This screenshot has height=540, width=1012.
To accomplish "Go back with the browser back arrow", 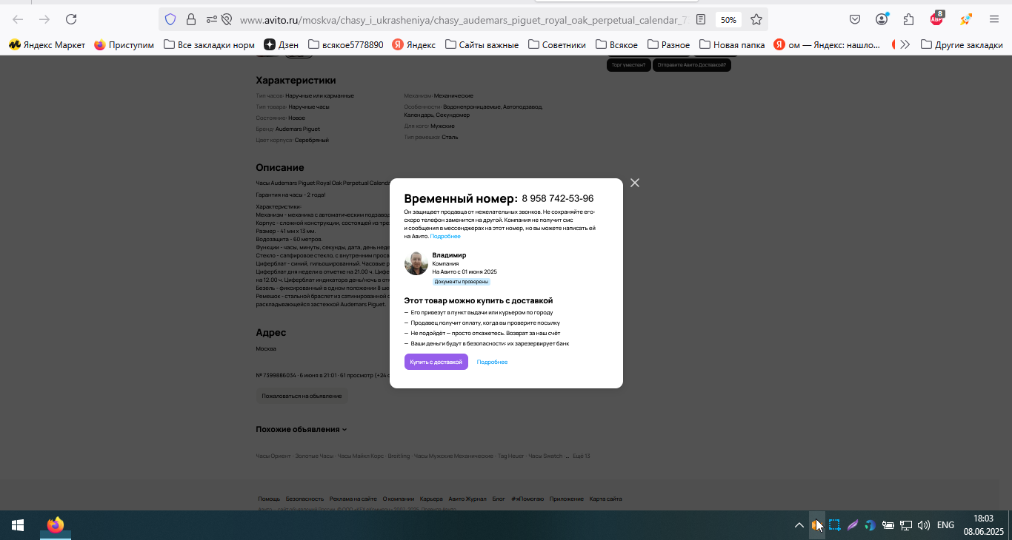I will (19, 20).
